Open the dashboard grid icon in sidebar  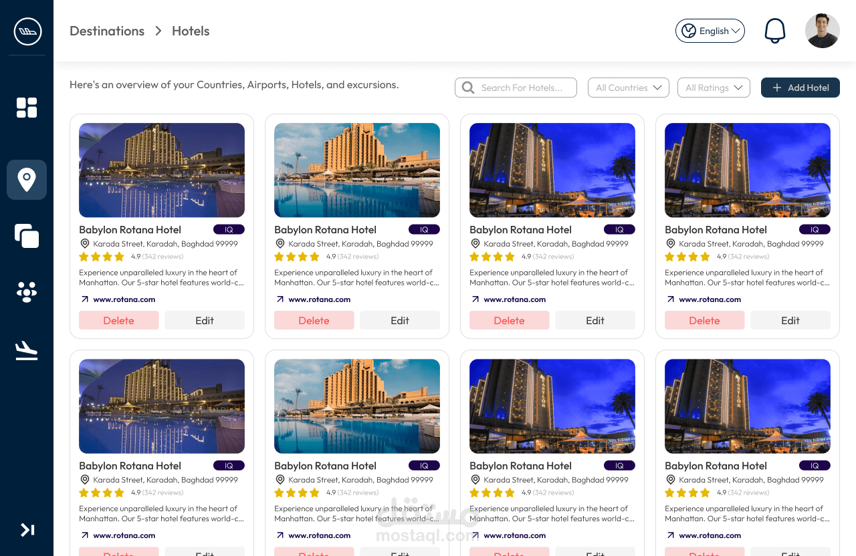tap(27, 108)
